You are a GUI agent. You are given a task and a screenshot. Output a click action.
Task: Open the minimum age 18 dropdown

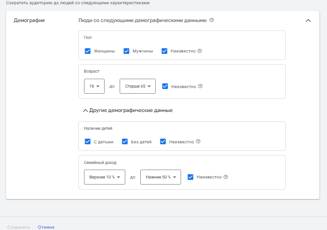click(x=94, y=86)
